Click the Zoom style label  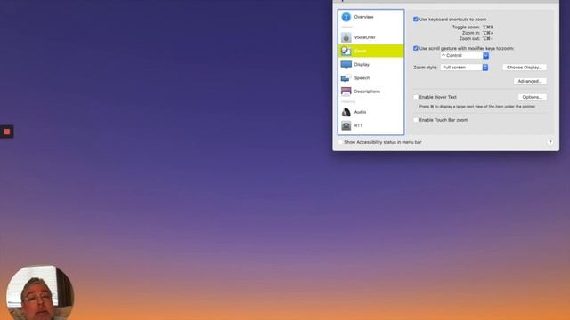point(425,68)
